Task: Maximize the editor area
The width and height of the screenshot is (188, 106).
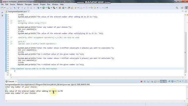Action: [x=186, y=11]
